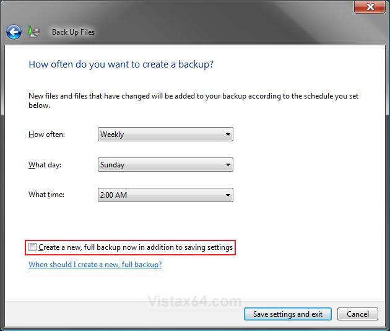This screenshot has width=390, height=331.
Task: Expand the How often dropdown arrow
Action: click(x=228, y=135)
